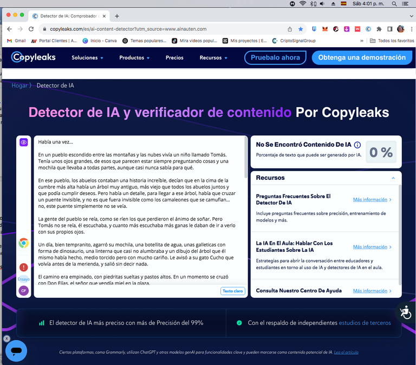This screenshot has width=416, height=365.
Task: Open Spotlight search in menu bar
Action: point(394,3)
